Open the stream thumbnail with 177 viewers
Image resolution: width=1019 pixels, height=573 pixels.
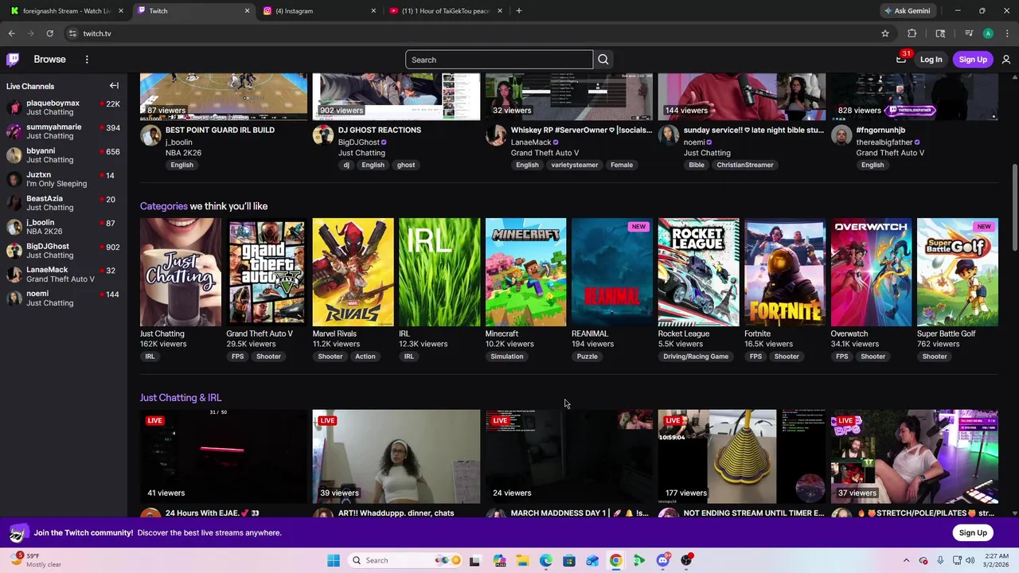pos(742,457)
